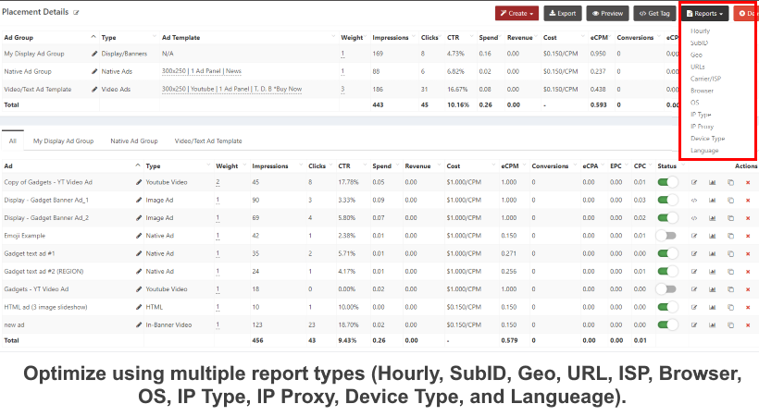The height and width of the screenshot is (416, 759).
Task: Enable the Emoji Example ad
Action: [666, 236]
